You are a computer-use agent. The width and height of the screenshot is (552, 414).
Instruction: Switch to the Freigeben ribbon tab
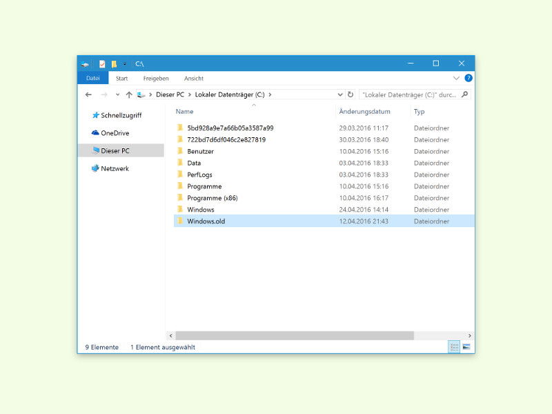[156, 78]
